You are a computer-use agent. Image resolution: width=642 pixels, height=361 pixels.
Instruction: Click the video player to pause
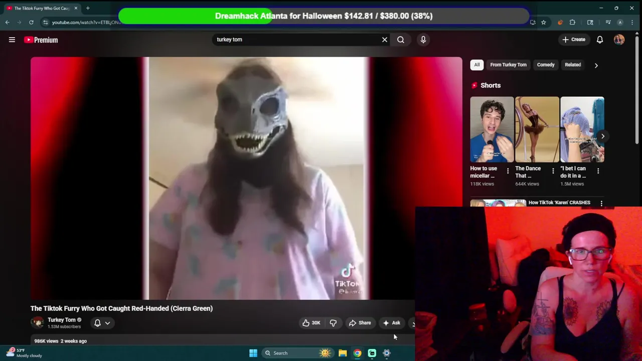pyautogui.click(x=246, y=178)
